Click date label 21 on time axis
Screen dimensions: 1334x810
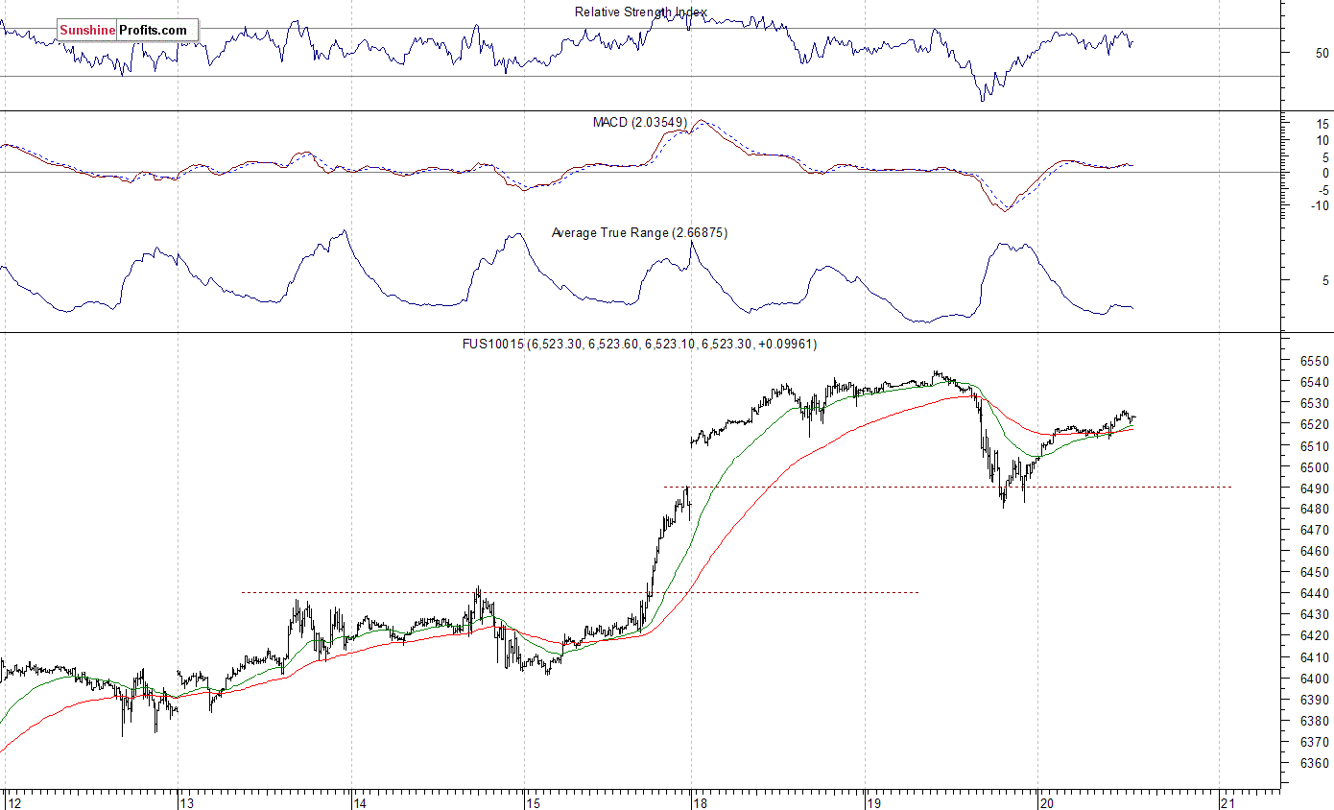(1227, 802)
